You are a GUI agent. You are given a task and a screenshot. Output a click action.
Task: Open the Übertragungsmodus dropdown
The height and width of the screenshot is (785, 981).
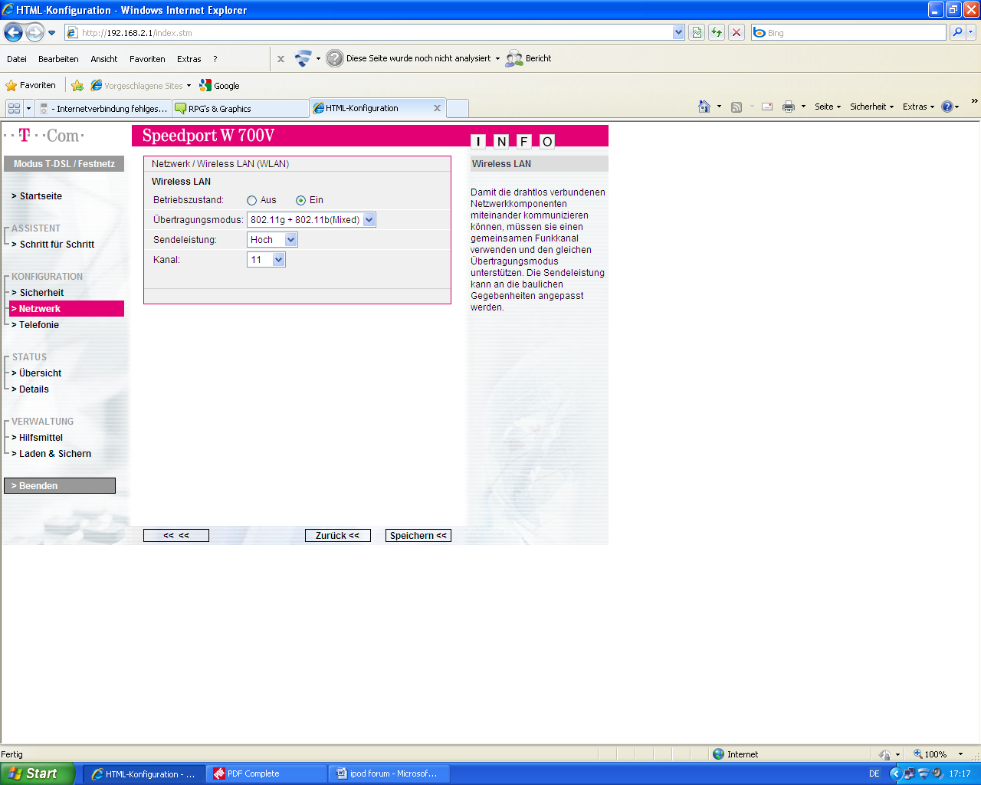[x=311, y=220]
